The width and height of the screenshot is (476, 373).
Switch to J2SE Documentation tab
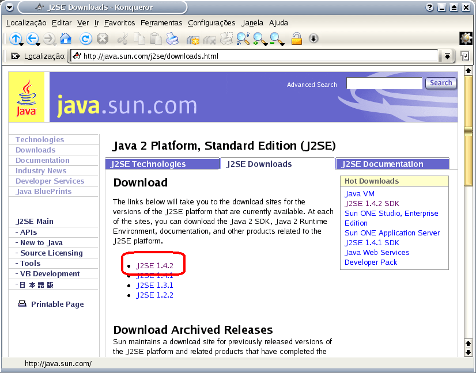point(392,164)
